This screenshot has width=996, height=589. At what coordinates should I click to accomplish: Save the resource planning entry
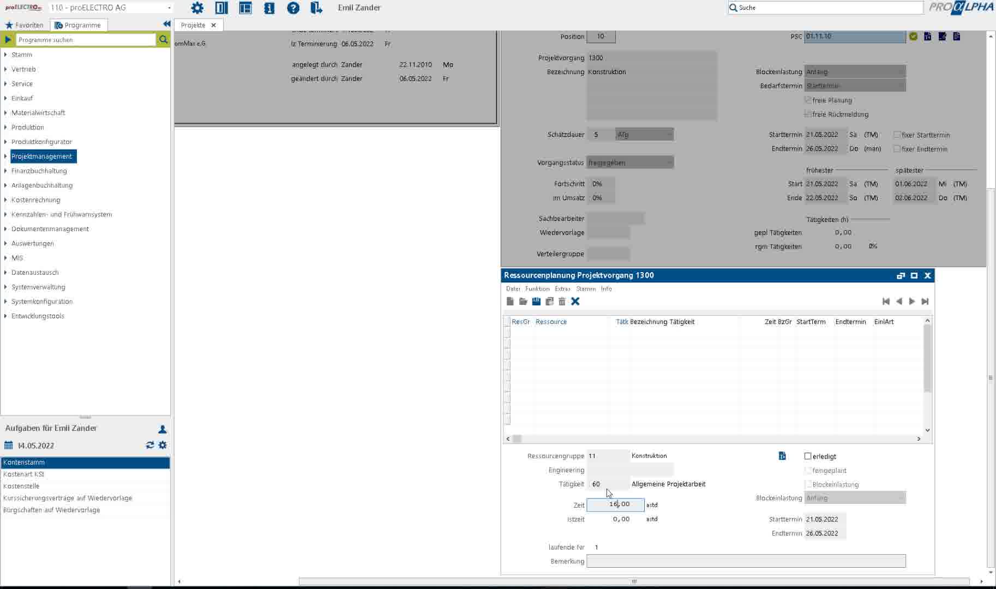coord(536,301)
